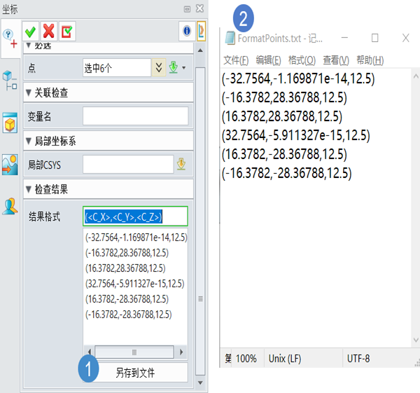Open the user roles sidebar icon

click(x=10, y=207)
